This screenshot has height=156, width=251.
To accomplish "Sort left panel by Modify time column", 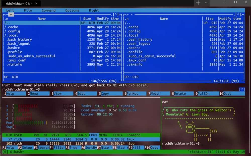I will [x=108, y=19].
